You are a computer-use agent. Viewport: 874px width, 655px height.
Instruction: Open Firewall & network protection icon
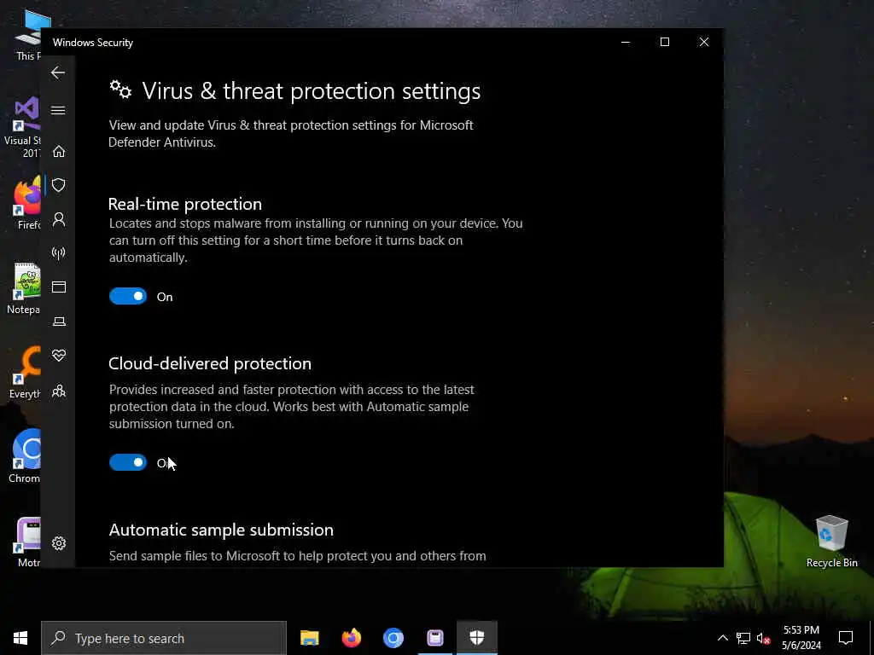click(59, 253)
